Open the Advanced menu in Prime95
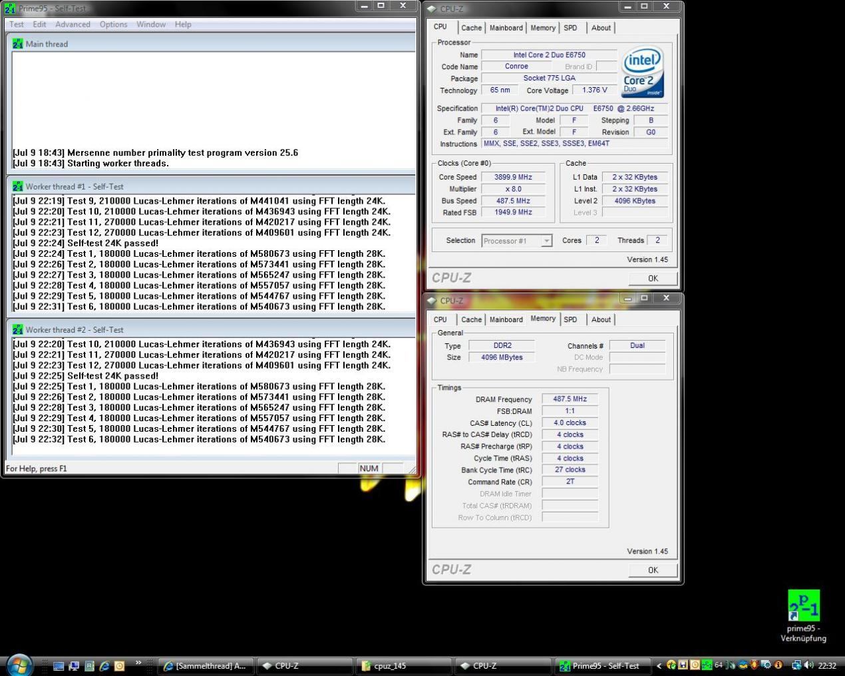This screenshot has width=845, height=676. pos(73,25)
